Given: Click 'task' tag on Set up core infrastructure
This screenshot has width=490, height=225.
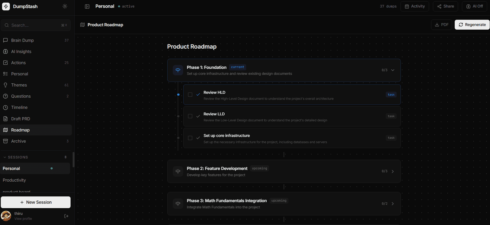Looking at the screenshot, I should tap(391, 138).
